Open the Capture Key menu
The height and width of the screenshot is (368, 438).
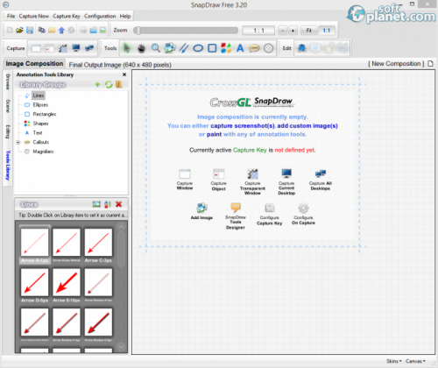pyautogui.click(x=67, y=16)
